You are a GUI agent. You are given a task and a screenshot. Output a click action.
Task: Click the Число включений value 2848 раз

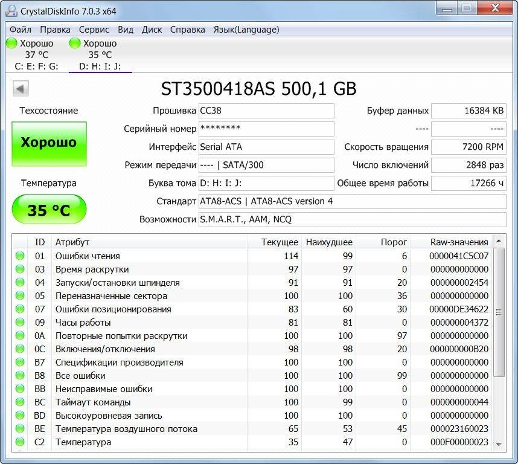click(x=468, y=165)
